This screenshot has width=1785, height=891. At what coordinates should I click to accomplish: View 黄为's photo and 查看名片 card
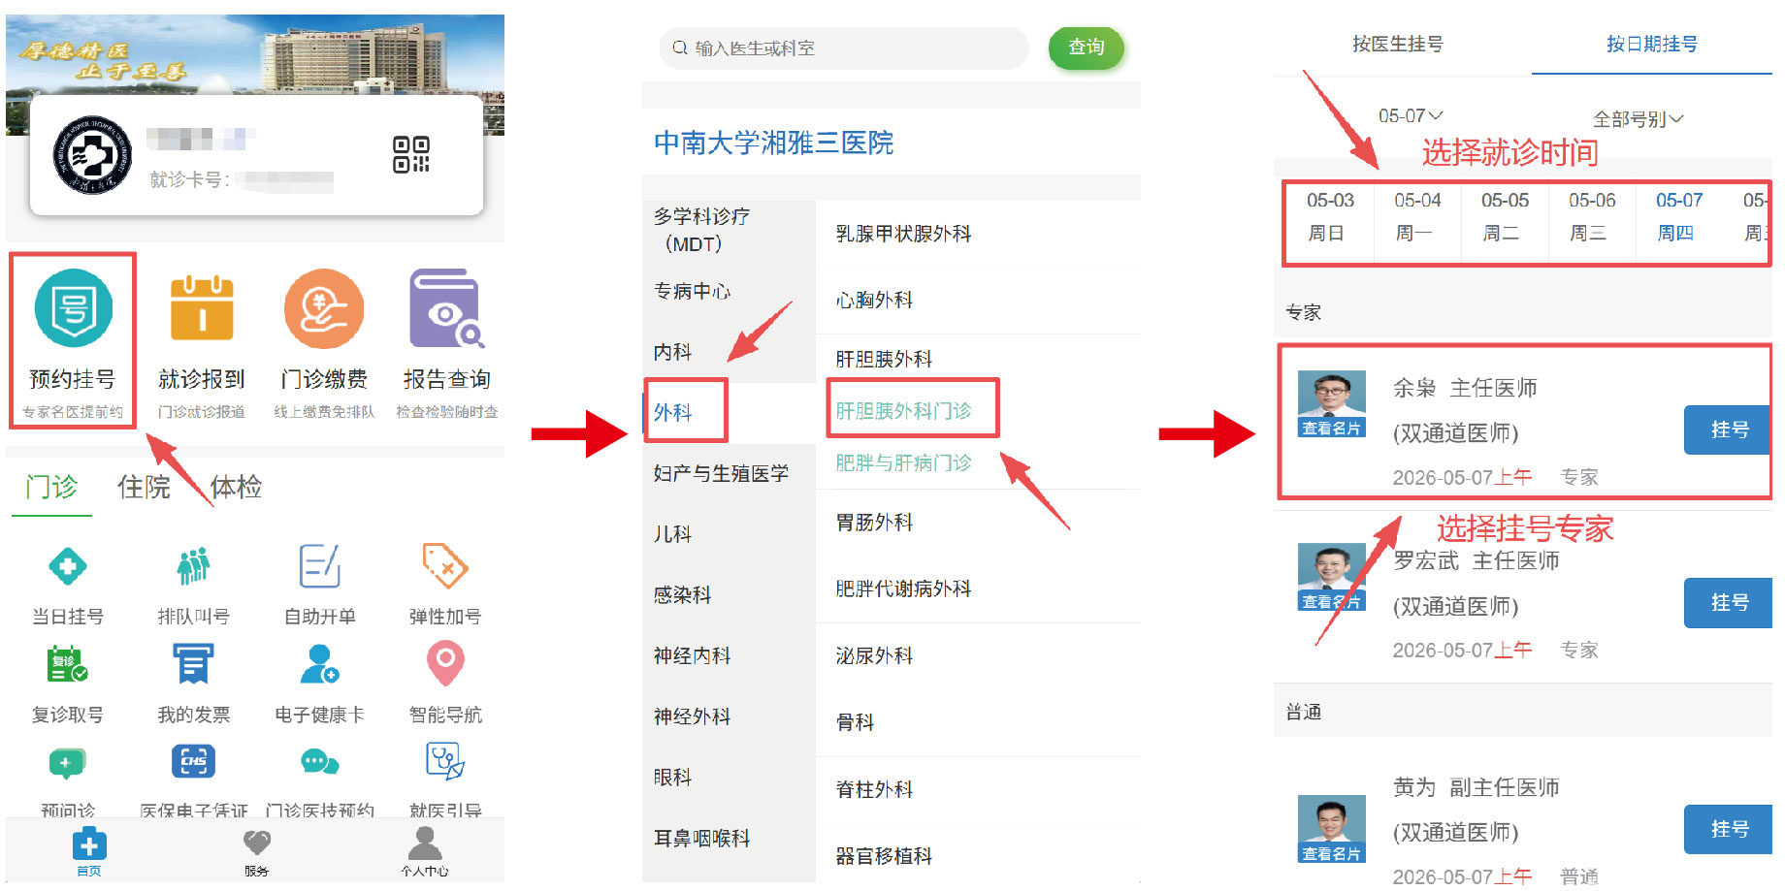click(x=1332, y=829)
